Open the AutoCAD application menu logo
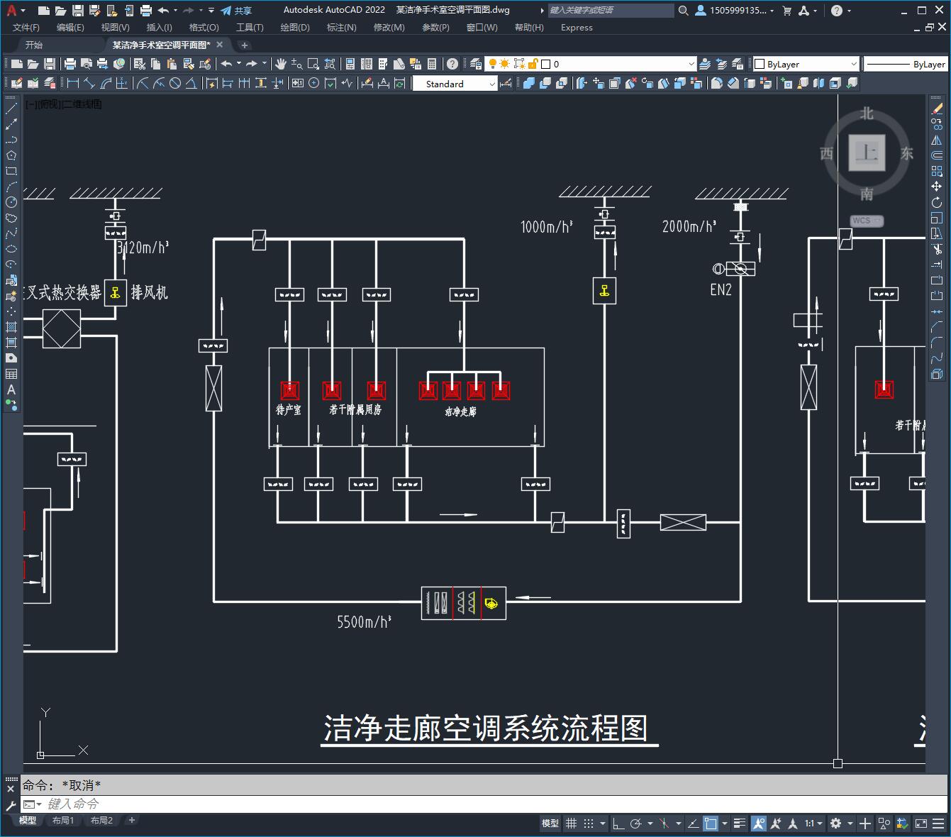951x837 pixels. 11,10
